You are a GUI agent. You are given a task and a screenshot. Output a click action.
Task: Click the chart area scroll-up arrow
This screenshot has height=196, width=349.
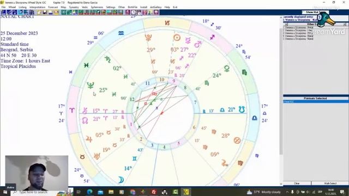[281, 17]
